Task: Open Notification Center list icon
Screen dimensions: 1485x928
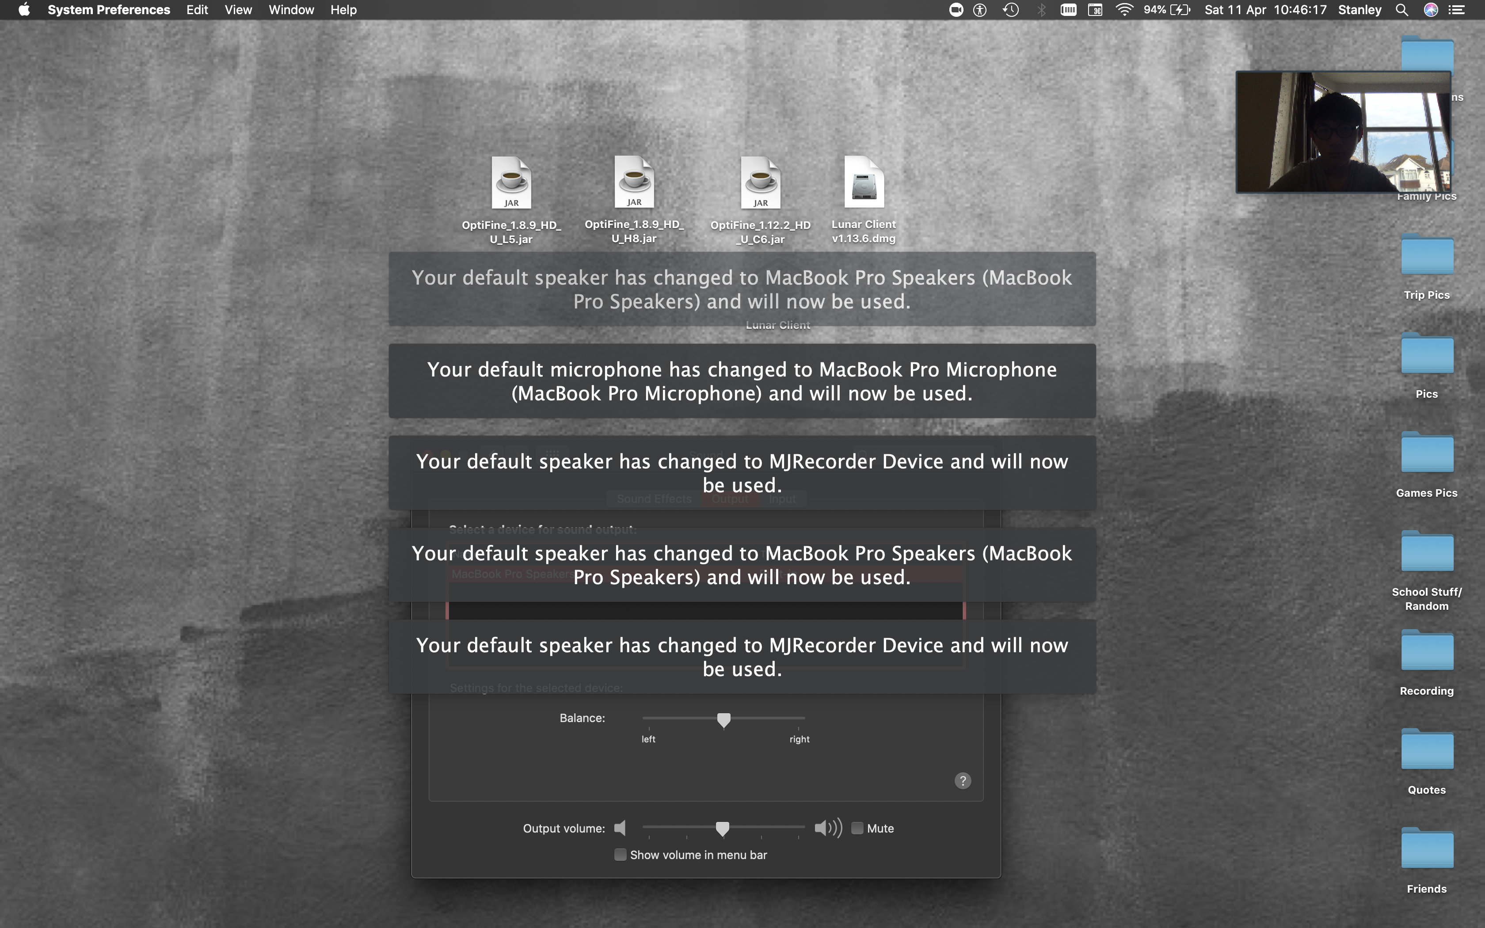Action: pyautogui.click(x=1457, y=10)
